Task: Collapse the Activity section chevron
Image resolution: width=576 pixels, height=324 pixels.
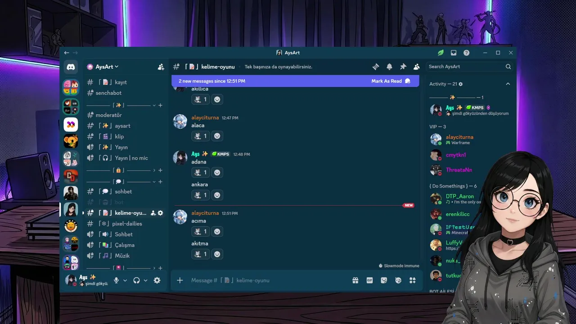Action: (508, 84)
